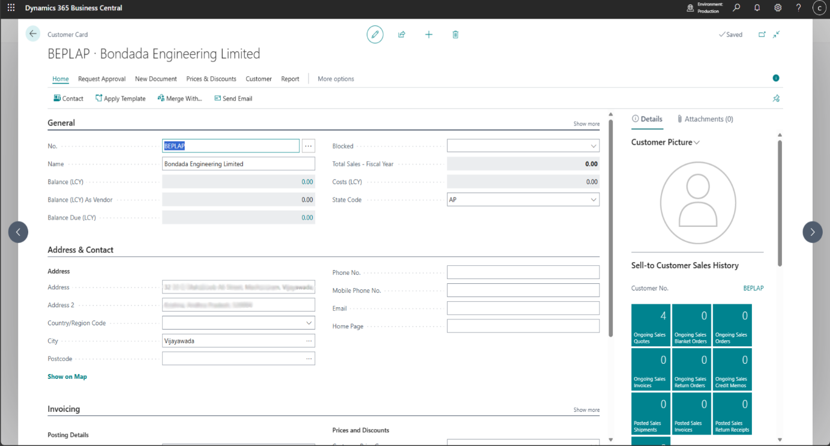The width and height of the screenshot is (830, 446).
Task: Go back using the arrow button
Action: pyautogui.click(x=32, y=34)
